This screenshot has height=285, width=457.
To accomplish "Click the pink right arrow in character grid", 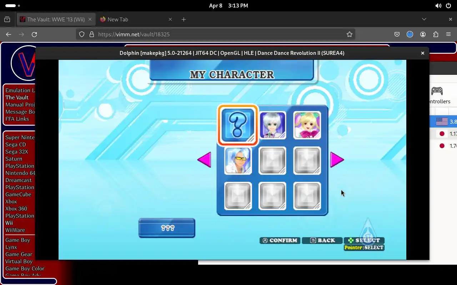I will point(337,160).
